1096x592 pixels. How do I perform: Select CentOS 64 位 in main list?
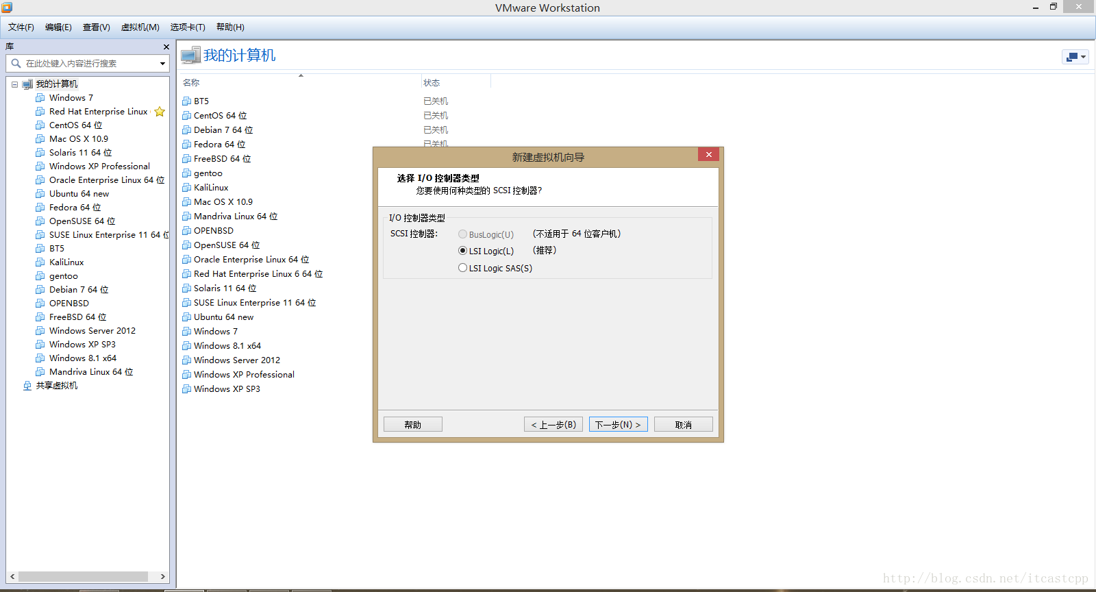pyautogui.click(x=221, y=116)
